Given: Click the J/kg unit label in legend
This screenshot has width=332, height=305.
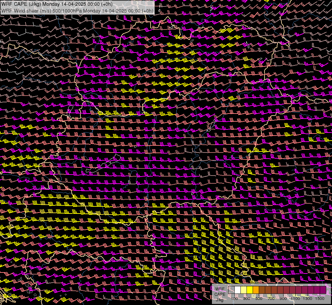Looking at the screenshot, I should click(x=219, y=300).
